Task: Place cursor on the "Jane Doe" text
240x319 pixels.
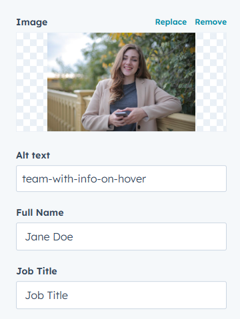Action: [49, 237]
